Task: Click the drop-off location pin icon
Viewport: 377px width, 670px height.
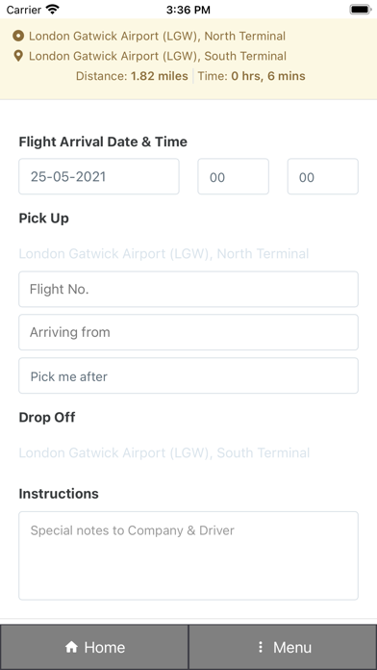Action: point(18,56)
